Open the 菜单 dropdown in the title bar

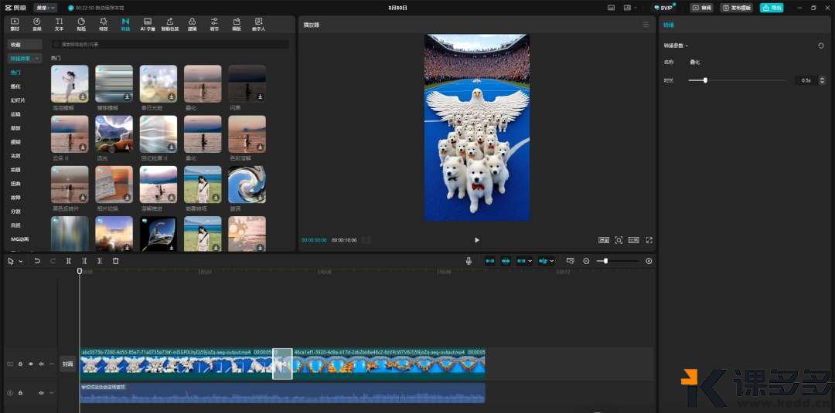pyautogui.click(x=45, y=8)
